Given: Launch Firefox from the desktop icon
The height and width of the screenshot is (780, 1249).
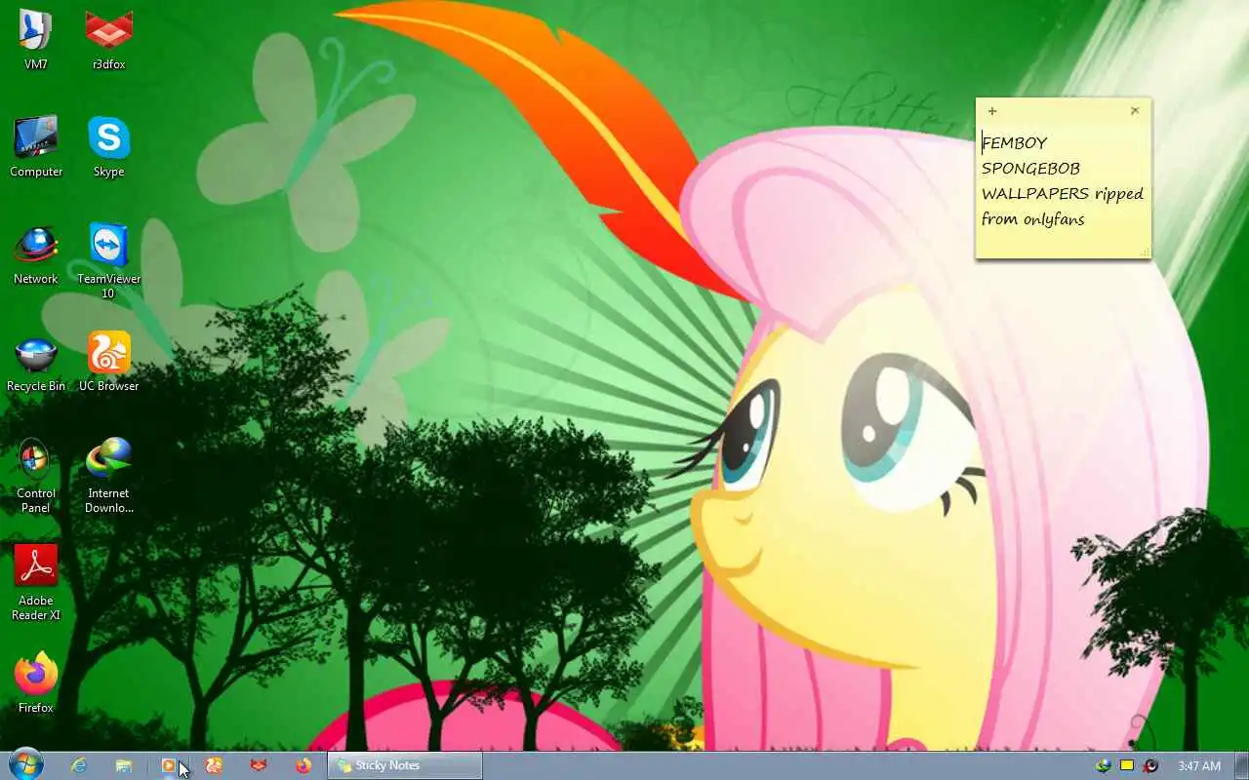Looking at the screenshot, I should pos(36,683).
